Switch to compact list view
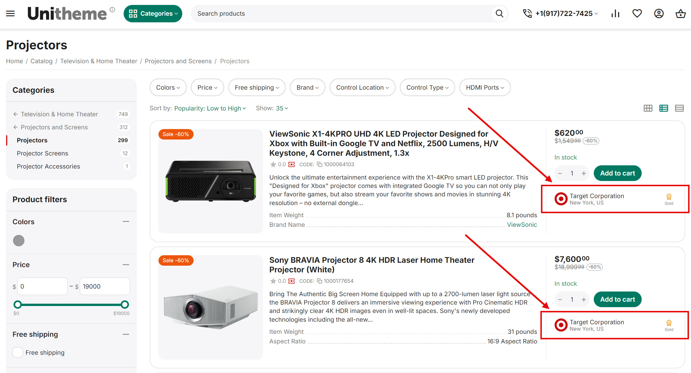This screenshot has width=691, height=373. point(679,108)
